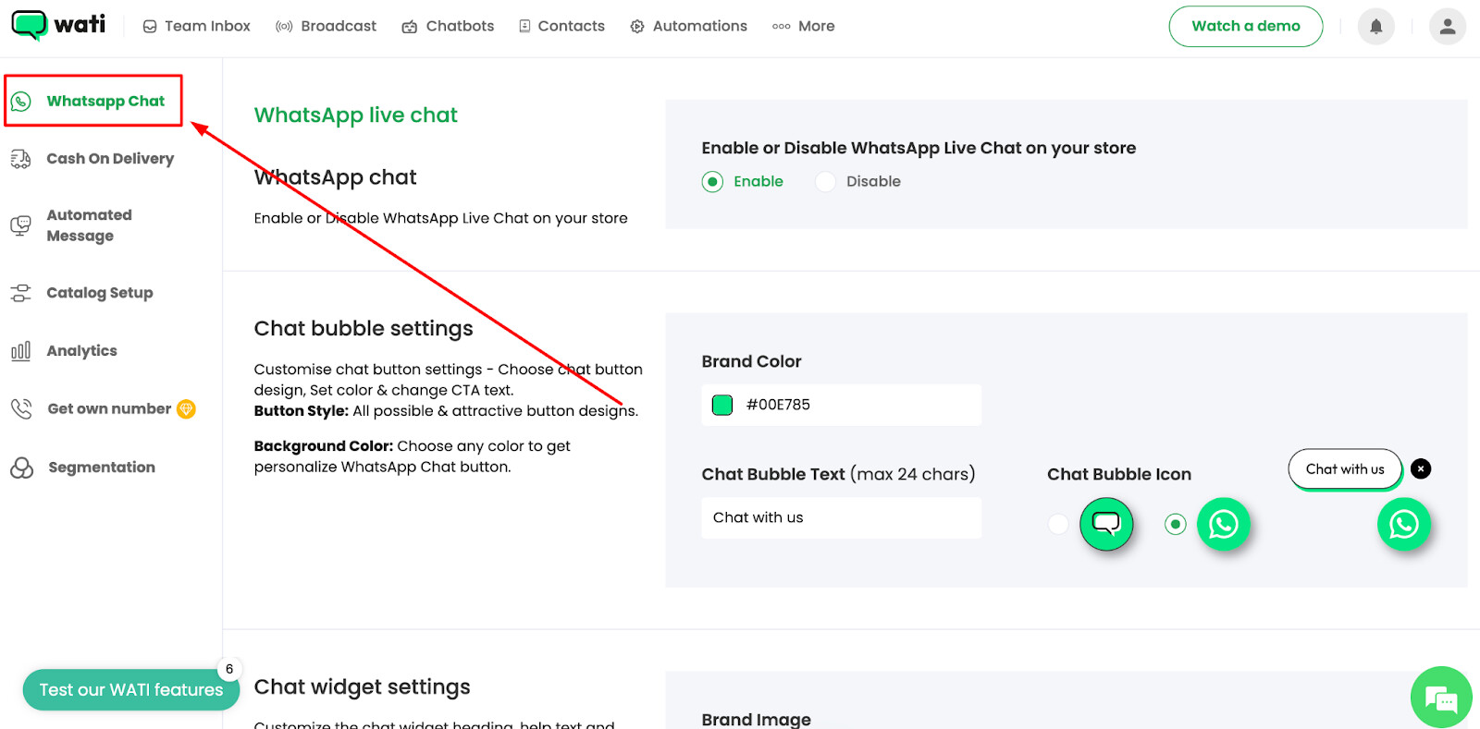The width and height of the screenshot is (1480, 729).
Task: Open the notifications bell
Action: (1375, 26)
